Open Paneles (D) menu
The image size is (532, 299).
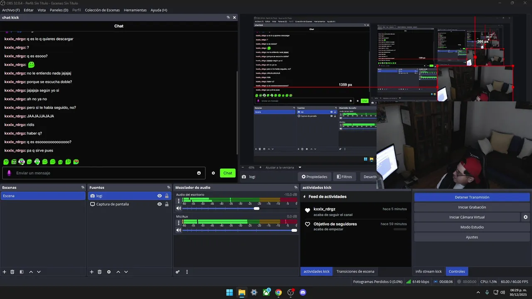pos(59,10)
